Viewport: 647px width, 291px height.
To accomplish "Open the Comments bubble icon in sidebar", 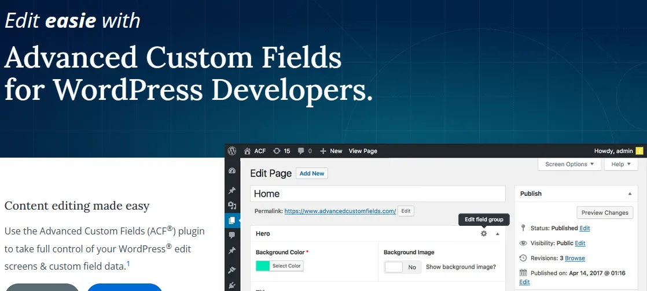I will tap(231, 235).
